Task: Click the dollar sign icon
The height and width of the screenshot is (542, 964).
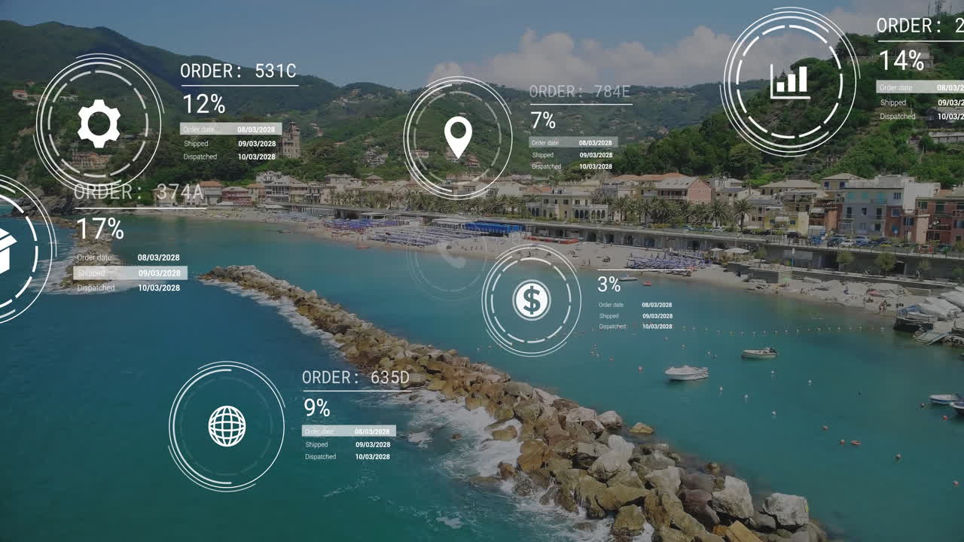Action: click(x=532, y=300)
